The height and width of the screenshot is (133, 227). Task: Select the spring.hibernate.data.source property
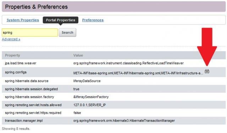(x=27, y=81)
